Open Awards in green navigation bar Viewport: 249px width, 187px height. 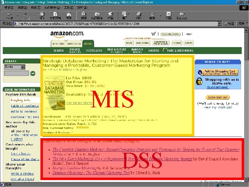(x=154, y=51)
